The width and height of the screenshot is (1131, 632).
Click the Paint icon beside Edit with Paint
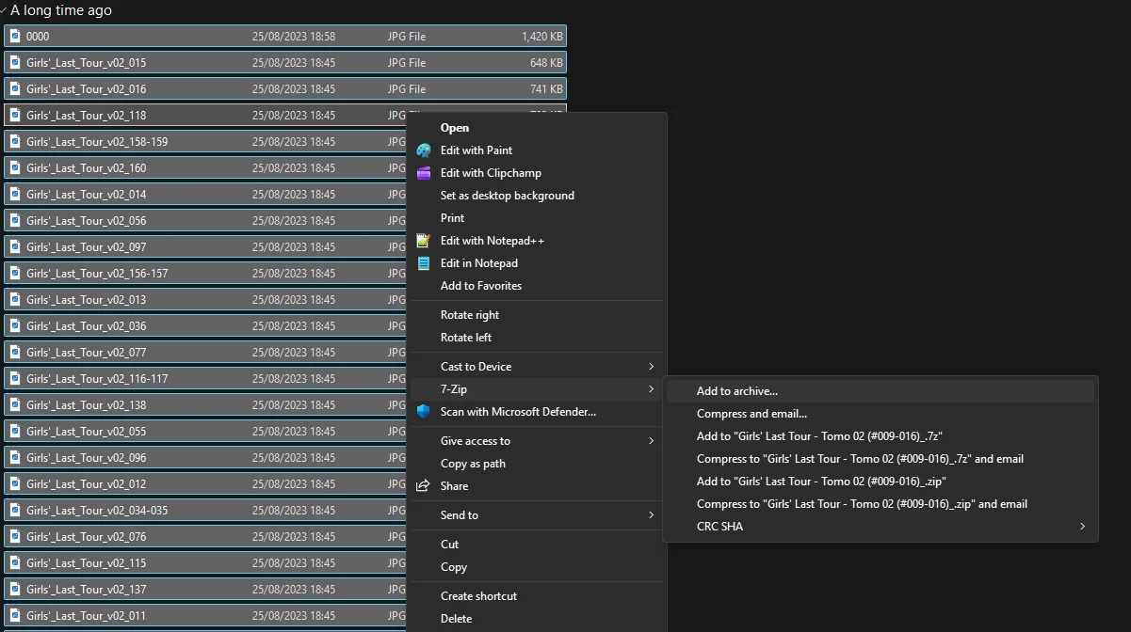424,150
